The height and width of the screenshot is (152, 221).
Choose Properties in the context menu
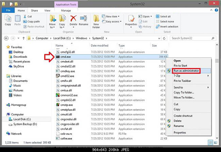(180, 133)
